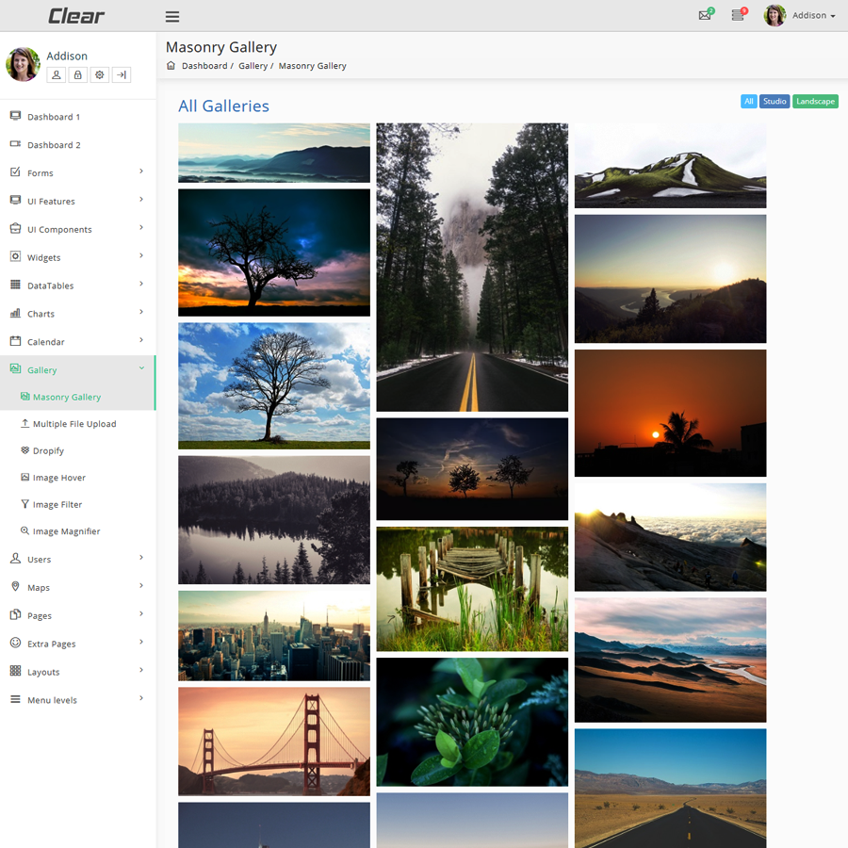Click the Pages documents icon

[15, 614]
